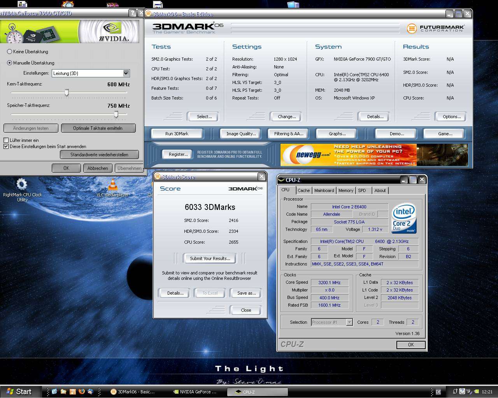Click OK button in CPU-Z window
498x398 pixels.
point(411,345)
